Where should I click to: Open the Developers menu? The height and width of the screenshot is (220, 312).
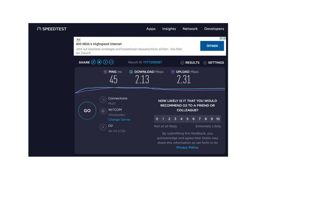tap(214, 29)
